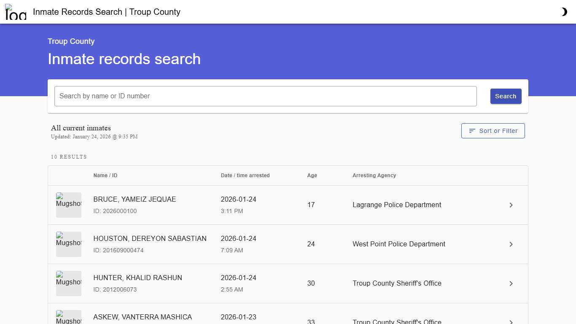The image size is (576, 324).
Task: Click the Troup County heading link
Action: (71, 41)
